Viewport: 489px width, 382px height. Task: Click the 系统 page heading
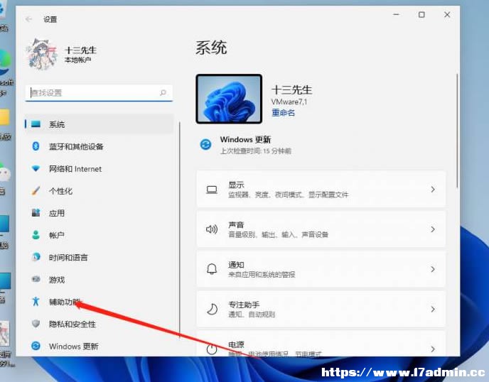pyautogui.click(x=211, y=48)
